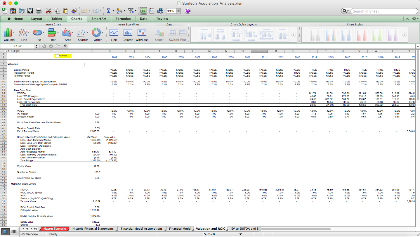This screenshot has height=237, width=420.
Task: Open the Filter dropdown arrow
Action: click(135, 11)
